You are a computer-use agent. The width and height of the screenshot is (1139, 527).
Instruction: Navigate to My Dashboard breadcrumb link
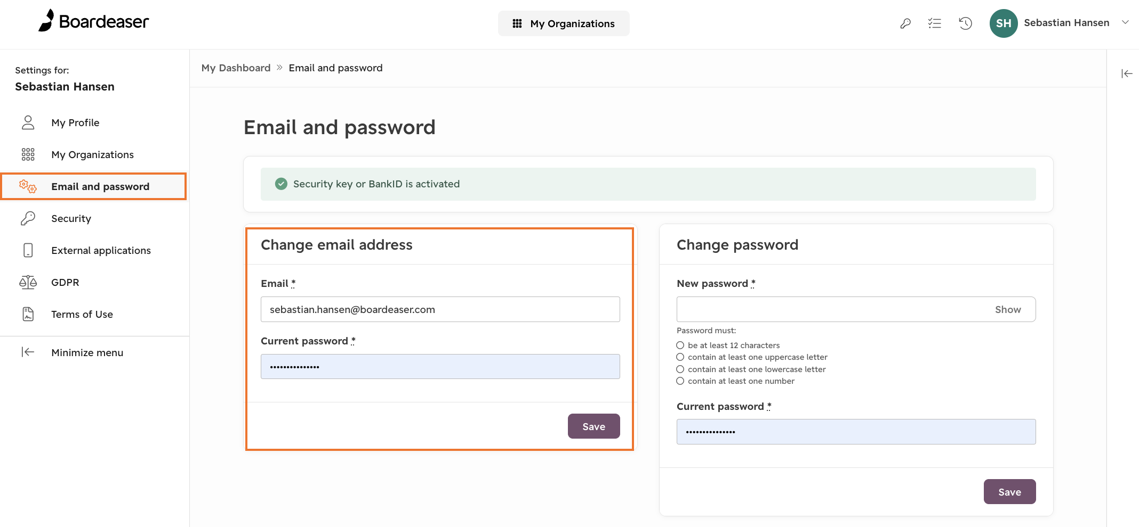(x=236, y=68)
